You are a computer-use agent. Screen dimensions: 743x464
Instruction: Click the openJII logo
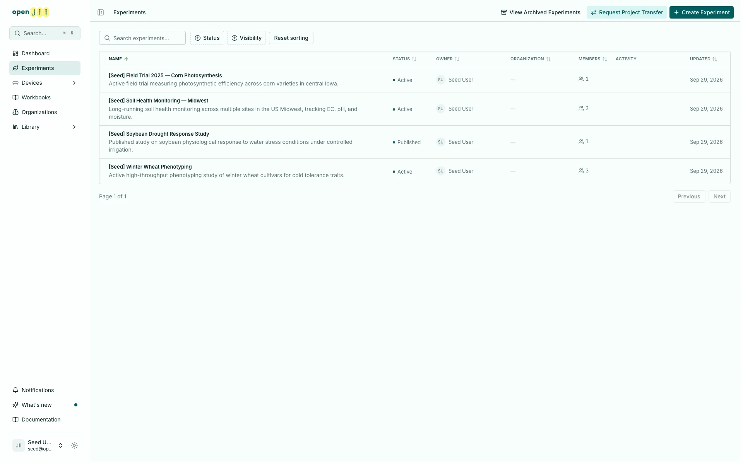tap(31, 12)
